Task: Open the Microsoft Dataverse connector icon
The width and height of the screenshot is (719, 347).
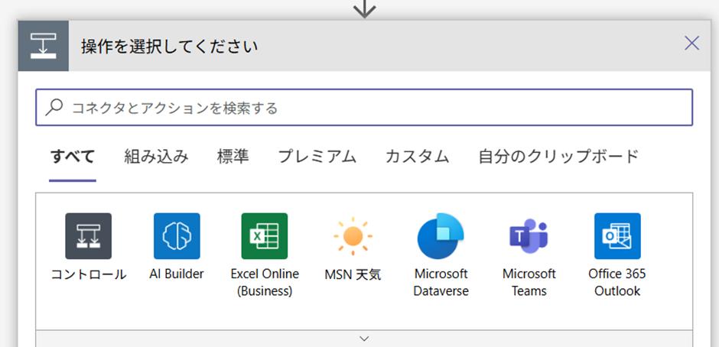Action: pos(441,236)
